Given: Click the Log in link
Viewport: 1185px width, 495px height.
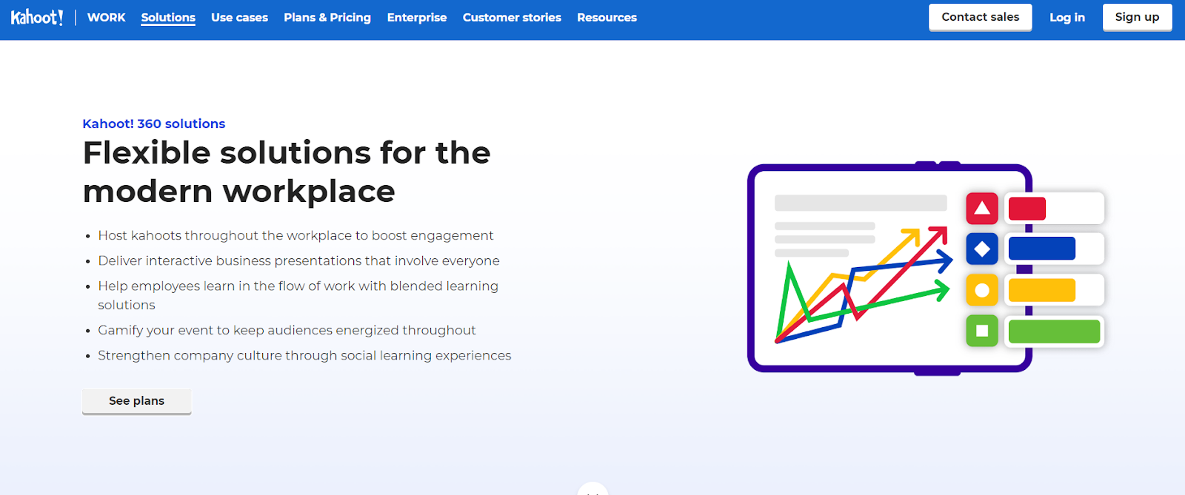Looking at the screenshot, I should coord(1067,17).
